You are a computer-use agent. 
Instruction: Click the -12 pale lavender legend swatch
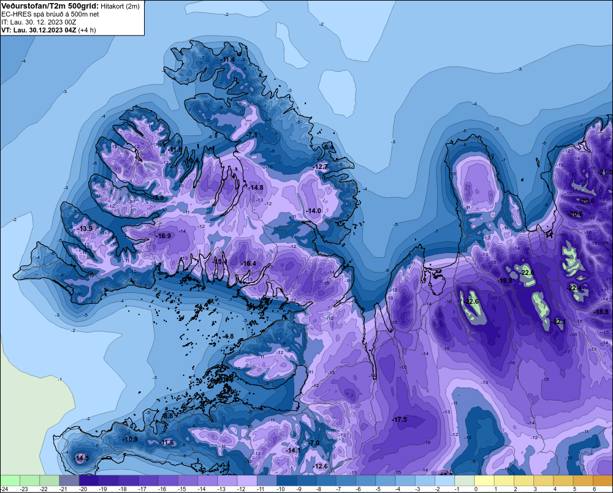(247, 480)
